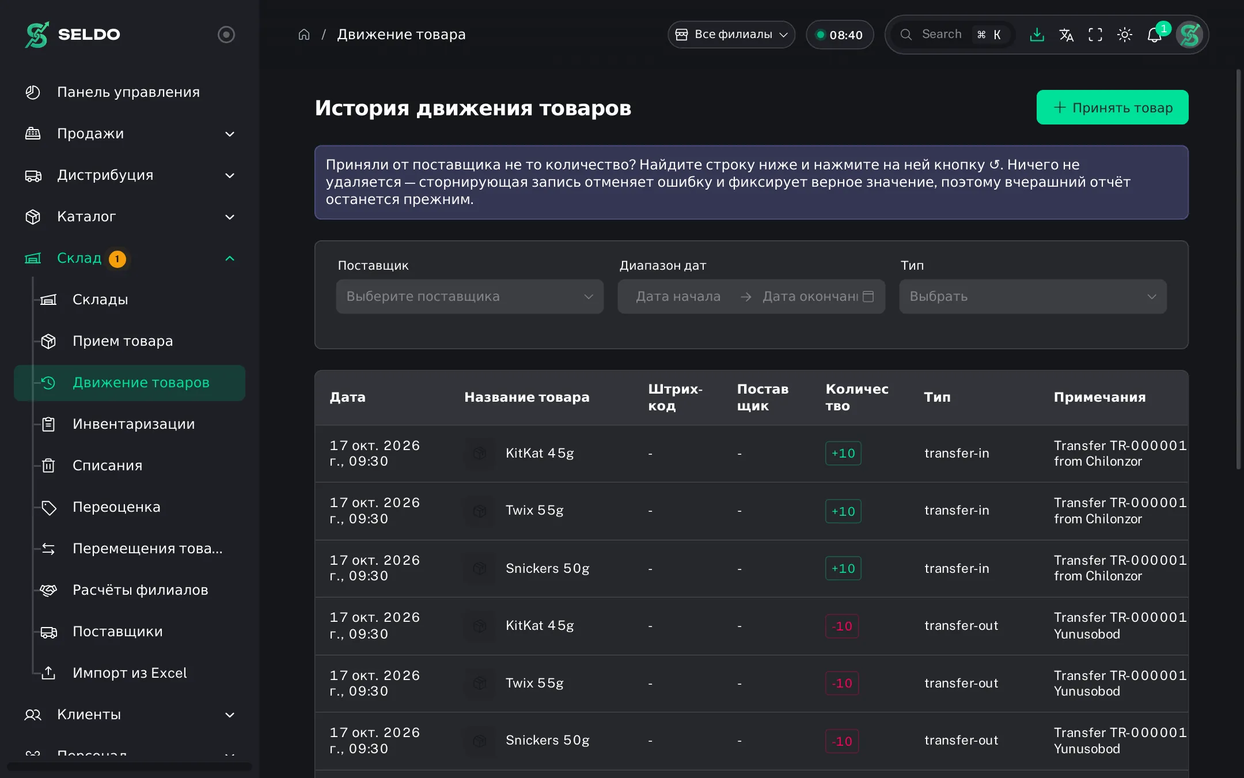The width and height of the screenshot is (1244, 778).
Task: Click the Импорт из Excel upload icon
Action: tap(48, 673)
